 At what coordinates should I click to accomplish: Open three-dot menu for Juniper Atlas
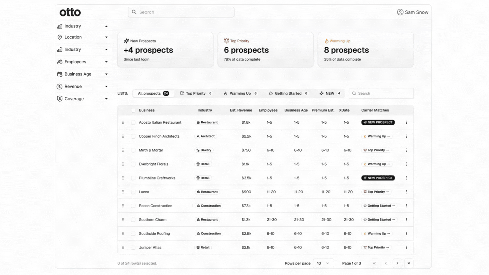point(406,248)
